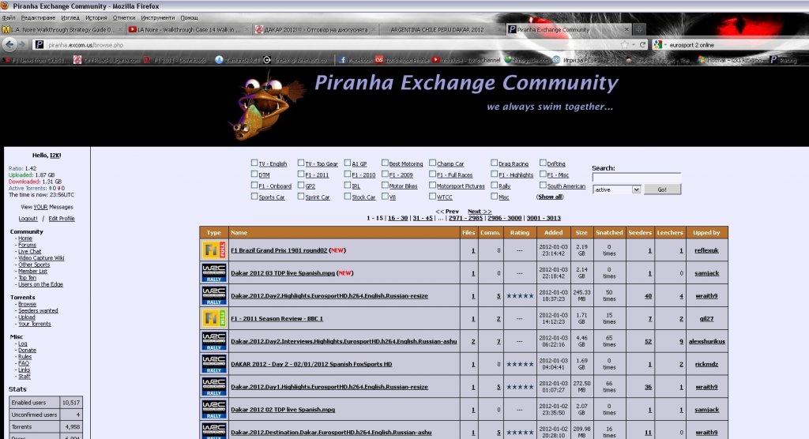809x439 pixels.
Task: Click the Next >> pagination link
Action: [480, 212]
